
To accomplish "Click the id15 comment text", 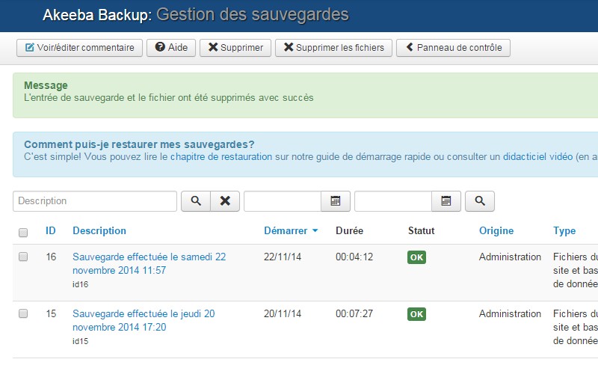I will point(81,341).
